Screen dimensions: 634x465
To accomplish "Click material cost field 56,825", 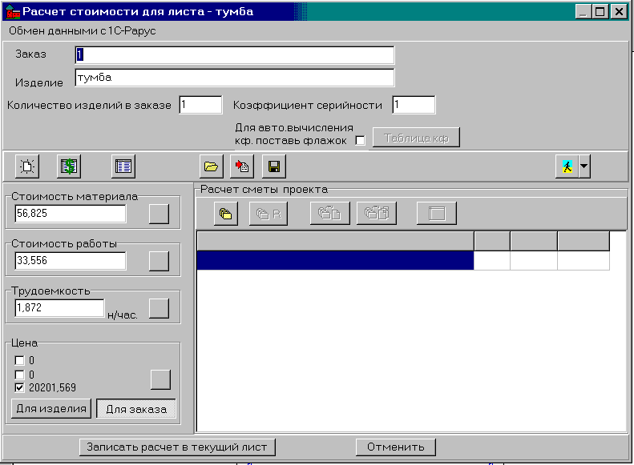I will click(71, 214).
